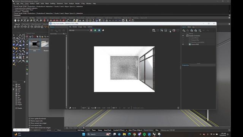Click the teapot render icon in Frame Buffer

point(174,30)
